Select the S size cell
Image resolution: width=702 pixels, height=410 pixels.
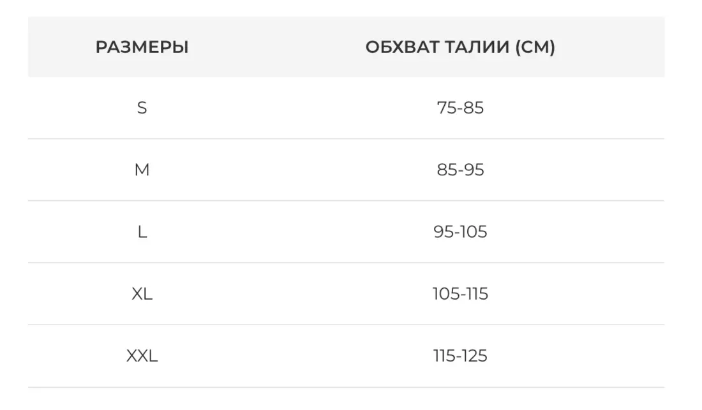[142, 108]
